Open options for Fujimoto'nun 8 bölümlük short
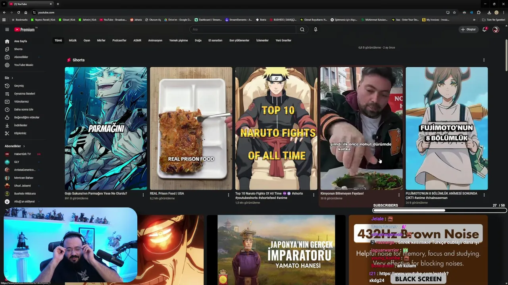Viewport: 508px width, 285px height. [x=484, y=195]
